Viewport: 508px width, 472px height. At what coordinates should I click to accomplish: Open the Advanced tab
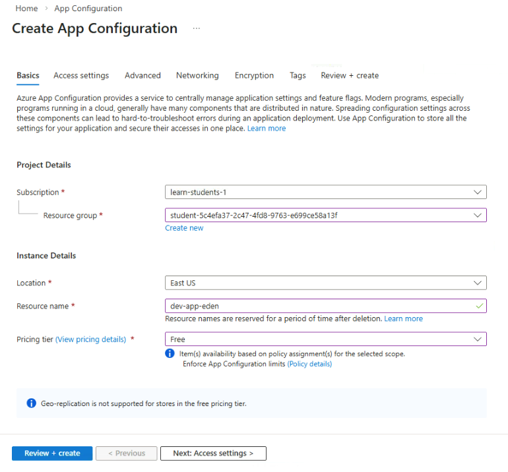tap(143, 76)
